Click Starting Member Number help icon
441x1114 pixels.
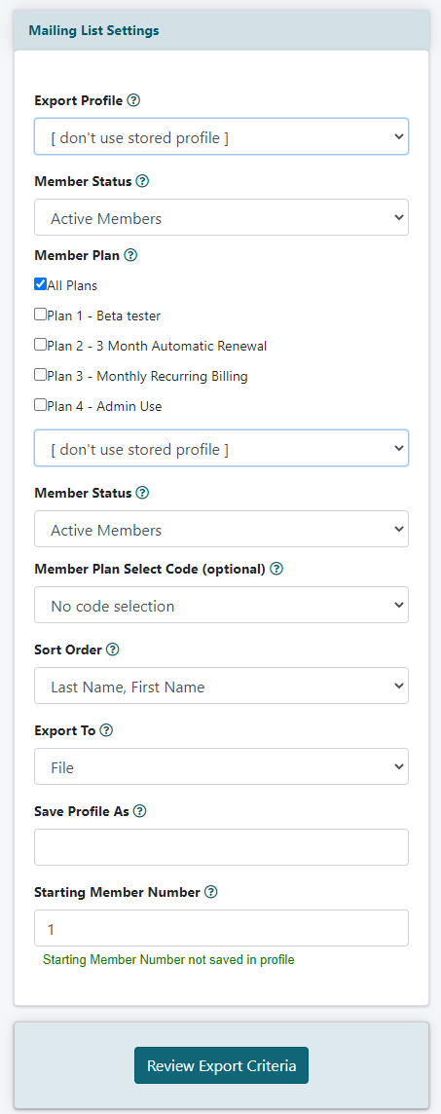210,892
